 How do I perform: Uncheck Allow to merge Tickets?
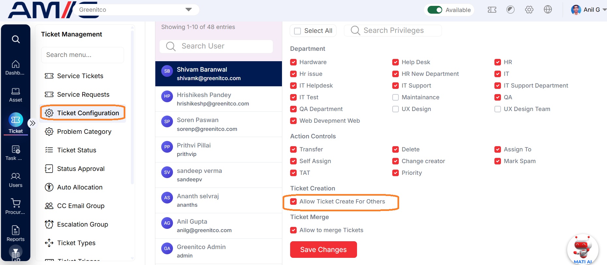pyautogui.click(x=293, y=230)
